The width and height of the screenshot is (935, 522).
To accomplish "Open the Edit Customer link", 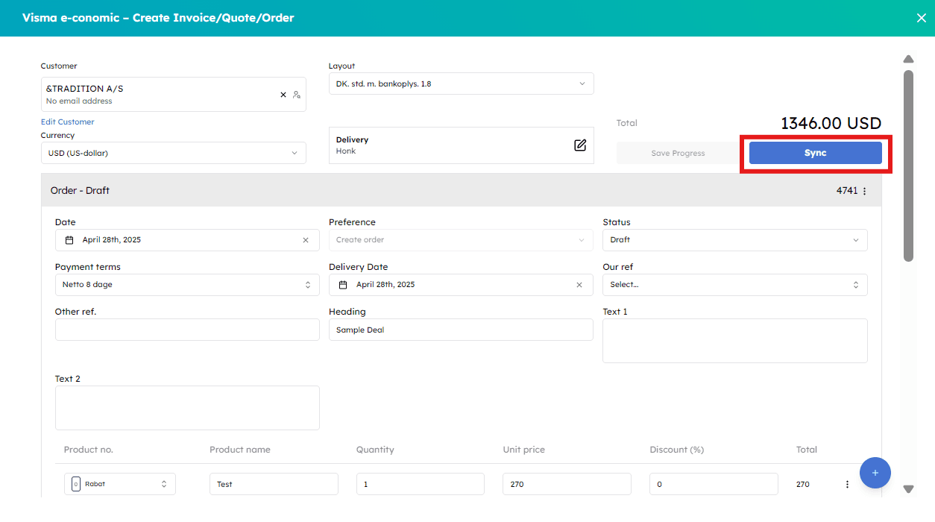I will 68,122.
